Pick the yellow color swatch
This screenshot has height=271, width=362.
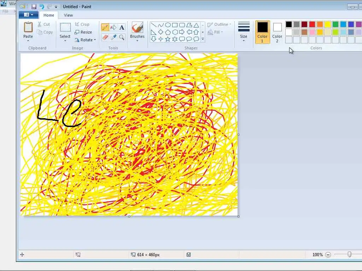[328, 24]
